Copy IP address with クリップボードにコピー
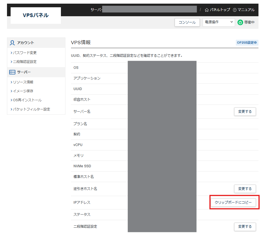Viewport: 273px width, 233px height. 233,202
